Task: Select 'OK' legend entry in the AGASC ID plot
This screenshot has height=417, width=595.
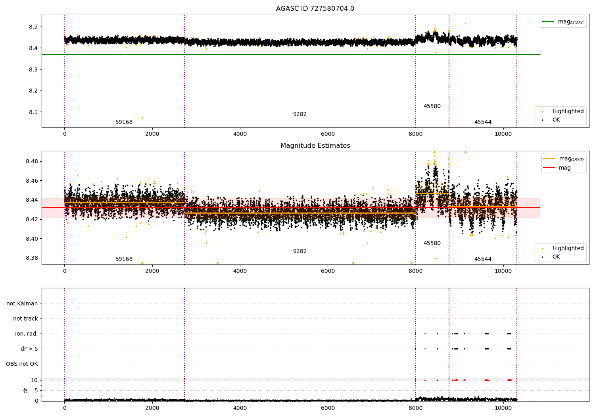Action: pyautogui.click(x=556, y=120)
